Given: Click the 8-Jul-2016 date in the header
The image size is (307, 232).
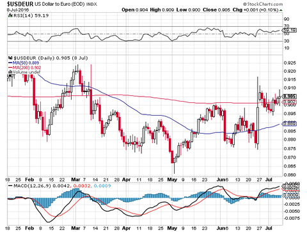Looking at the screenshot, I should coord(17,10).
